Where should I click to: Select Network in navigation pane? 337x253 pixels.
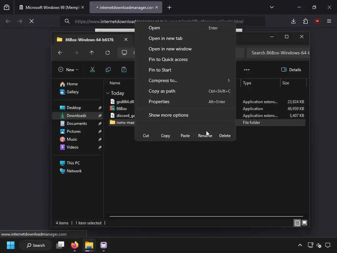click(x=74, y=171)
